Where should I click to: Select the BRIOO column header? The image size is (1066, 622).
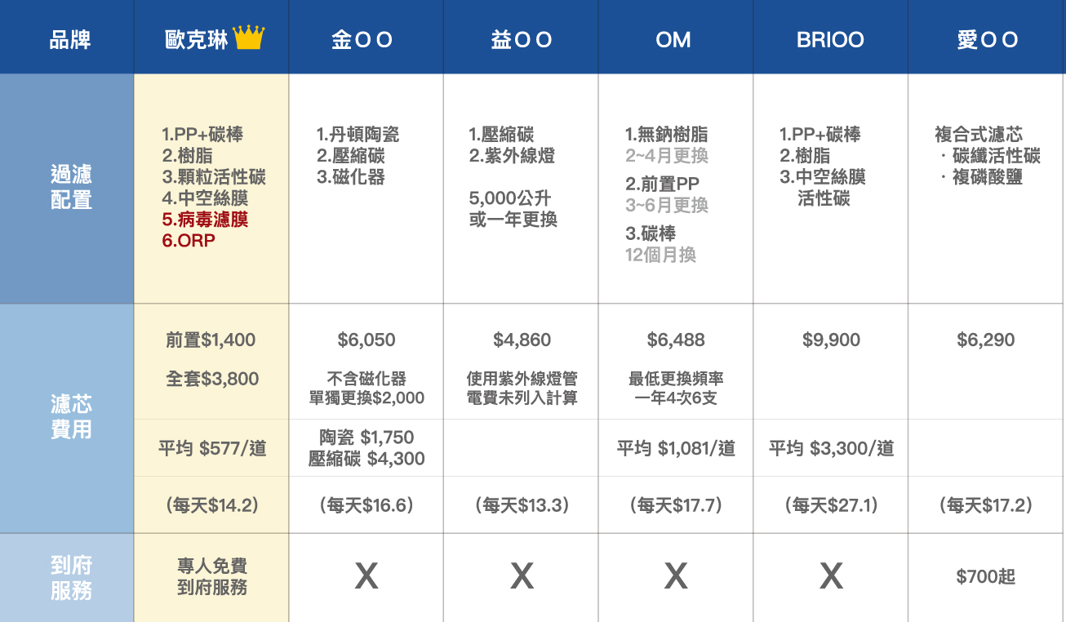[x=830, y=40]
